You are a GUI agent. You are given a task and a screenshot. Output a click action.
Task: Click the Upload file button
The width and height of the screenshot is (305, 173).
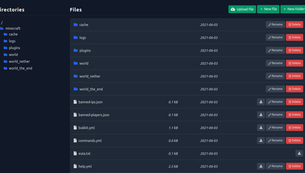242,9
